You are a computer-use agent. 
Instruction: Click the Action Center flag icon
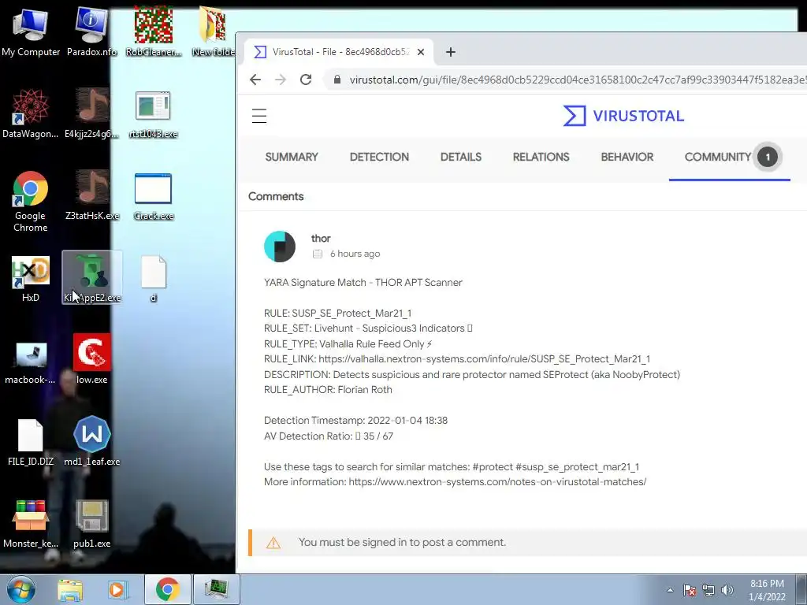pos(689,590)
